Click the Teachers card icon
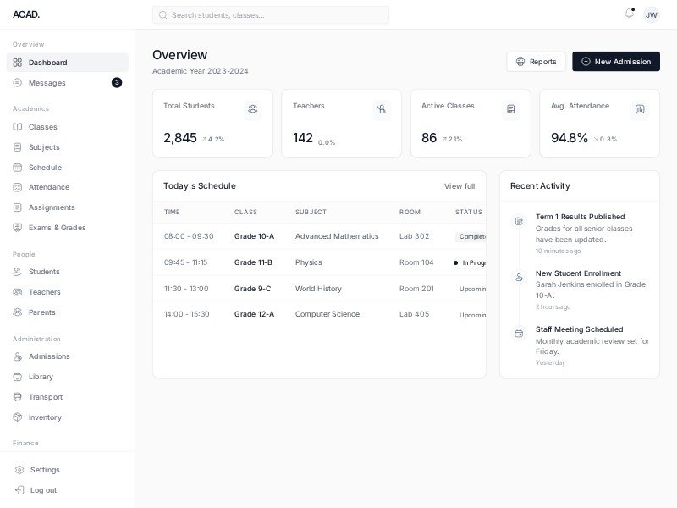 point(382,108)
